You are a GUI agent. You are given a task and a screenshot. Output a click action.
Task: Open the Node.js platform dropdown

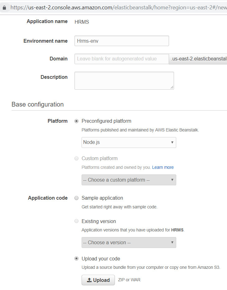[x=129, y=142]
